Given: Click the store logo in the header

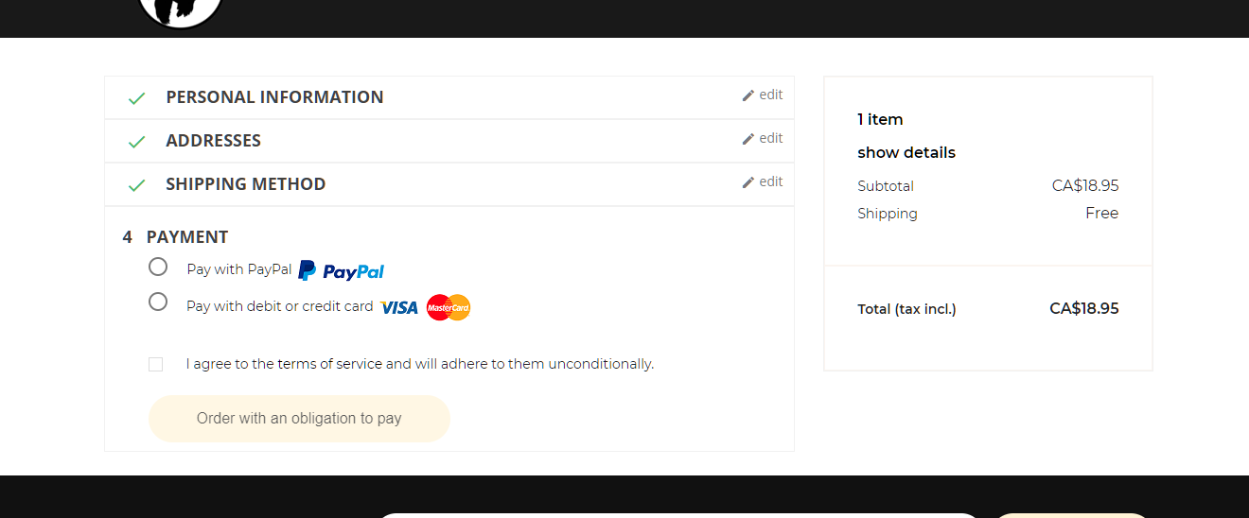Looking at the screenshot, I should [180, 11].
